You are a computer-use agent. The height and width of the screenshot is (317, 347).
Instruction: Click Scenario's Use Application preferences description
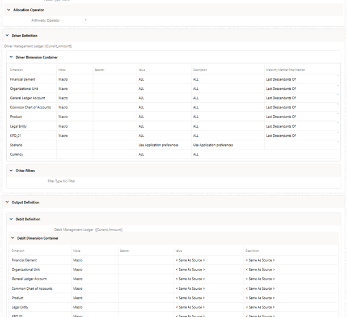pyautogui.click(x=213, y=145)
